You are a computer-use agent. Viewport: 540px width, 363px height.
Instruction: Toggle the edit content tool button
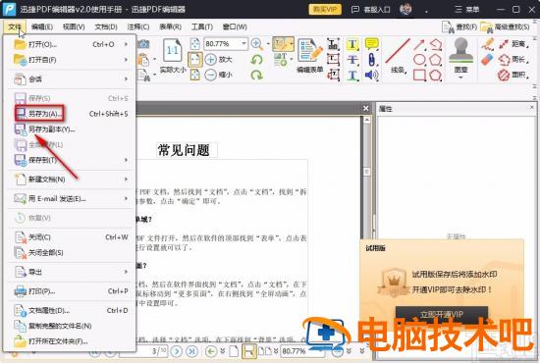pyautogui.click(x=283, y=44)
